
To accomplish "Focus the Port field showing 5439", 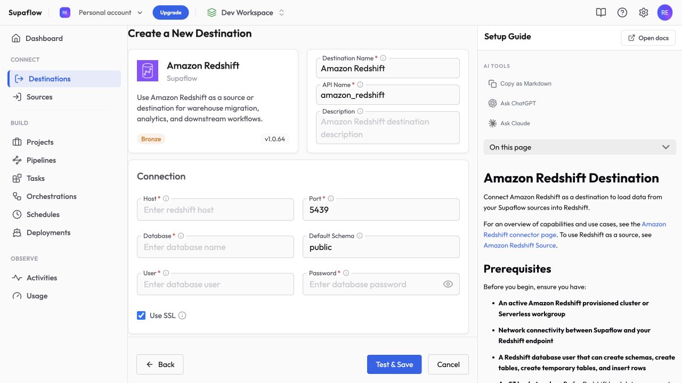I will (x=381, y=210).
